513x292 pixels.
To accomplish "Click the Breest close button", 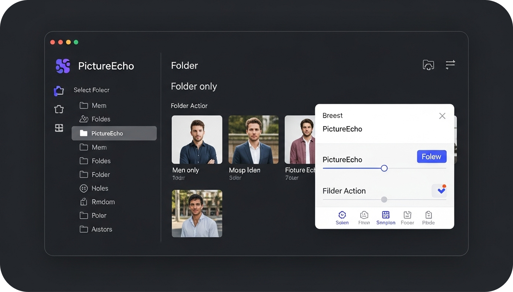I will 442,116.
